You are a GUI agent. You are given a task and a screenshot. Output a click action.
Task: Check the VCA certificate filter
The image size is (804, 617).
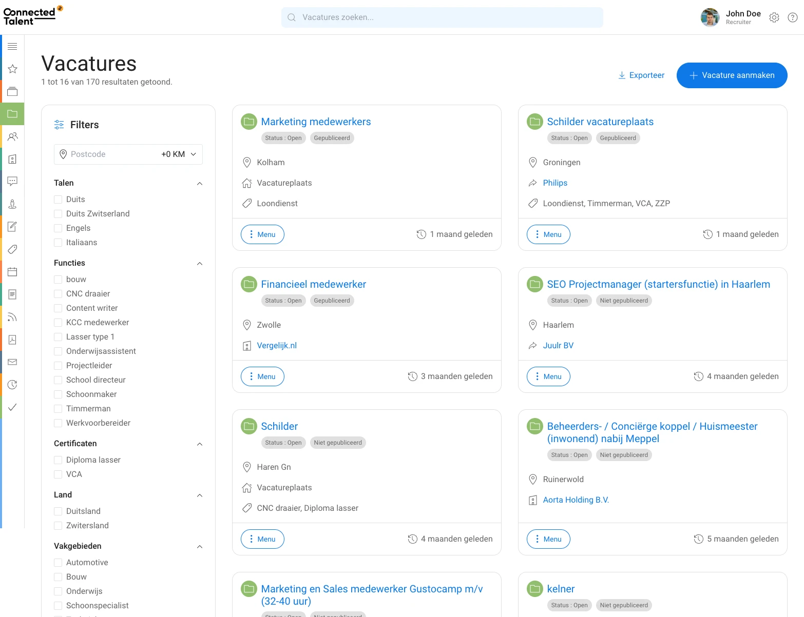point(58,474)
